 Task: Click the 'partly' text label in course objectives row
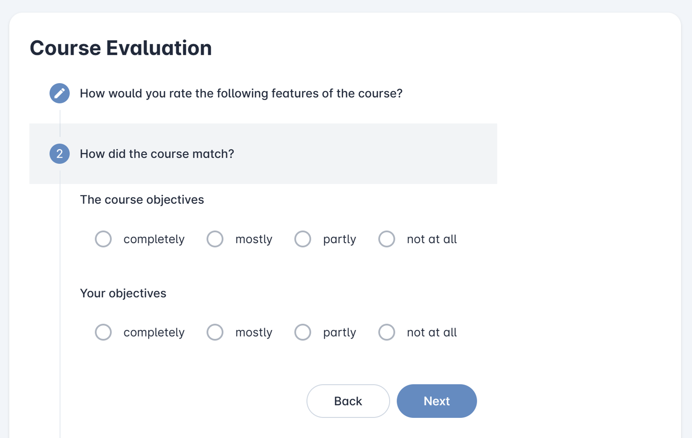tap(340, 239)
